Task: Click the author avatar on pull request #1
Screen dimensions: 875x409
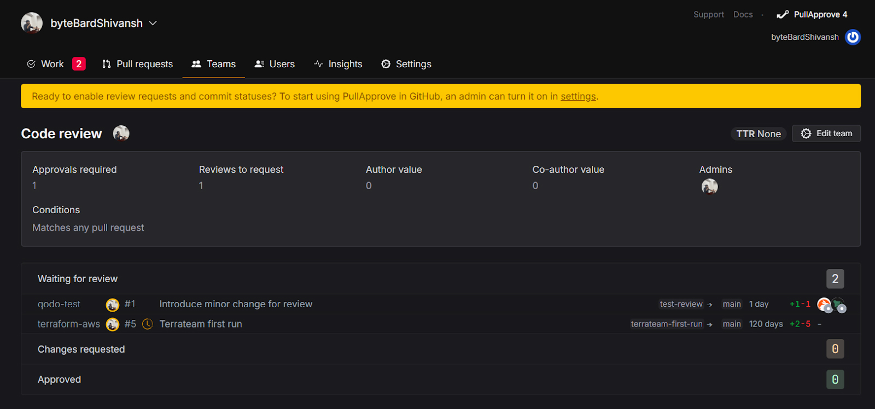Action: point(113,305)
